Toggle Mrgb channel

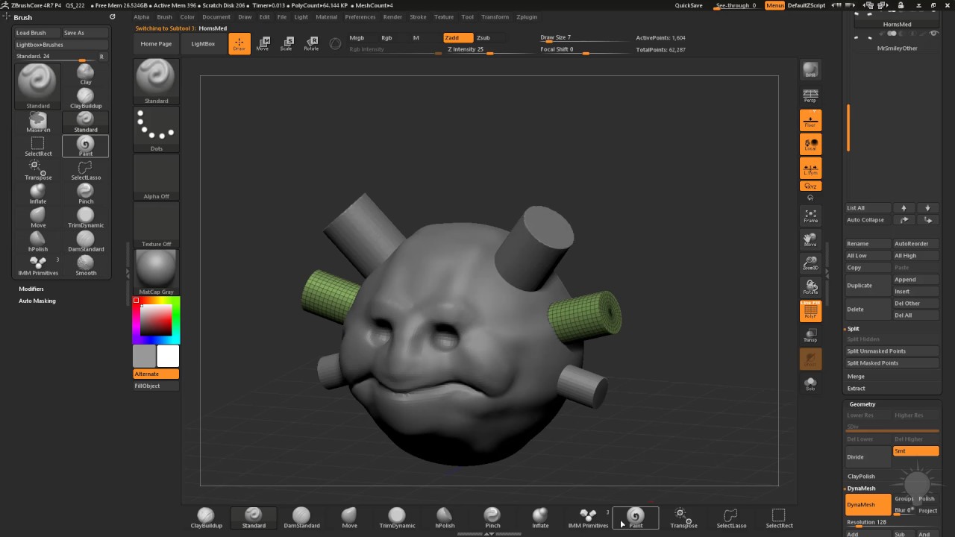pos(357,37)
